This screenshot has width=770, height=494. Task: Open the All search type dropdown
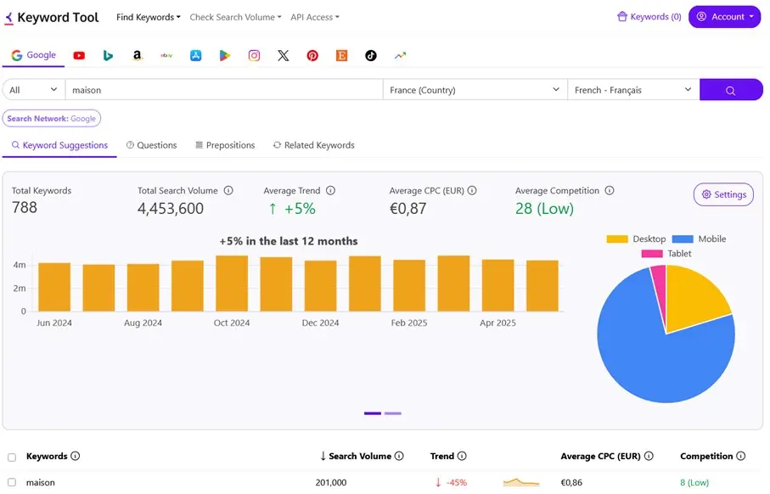(x=32, y=89)
